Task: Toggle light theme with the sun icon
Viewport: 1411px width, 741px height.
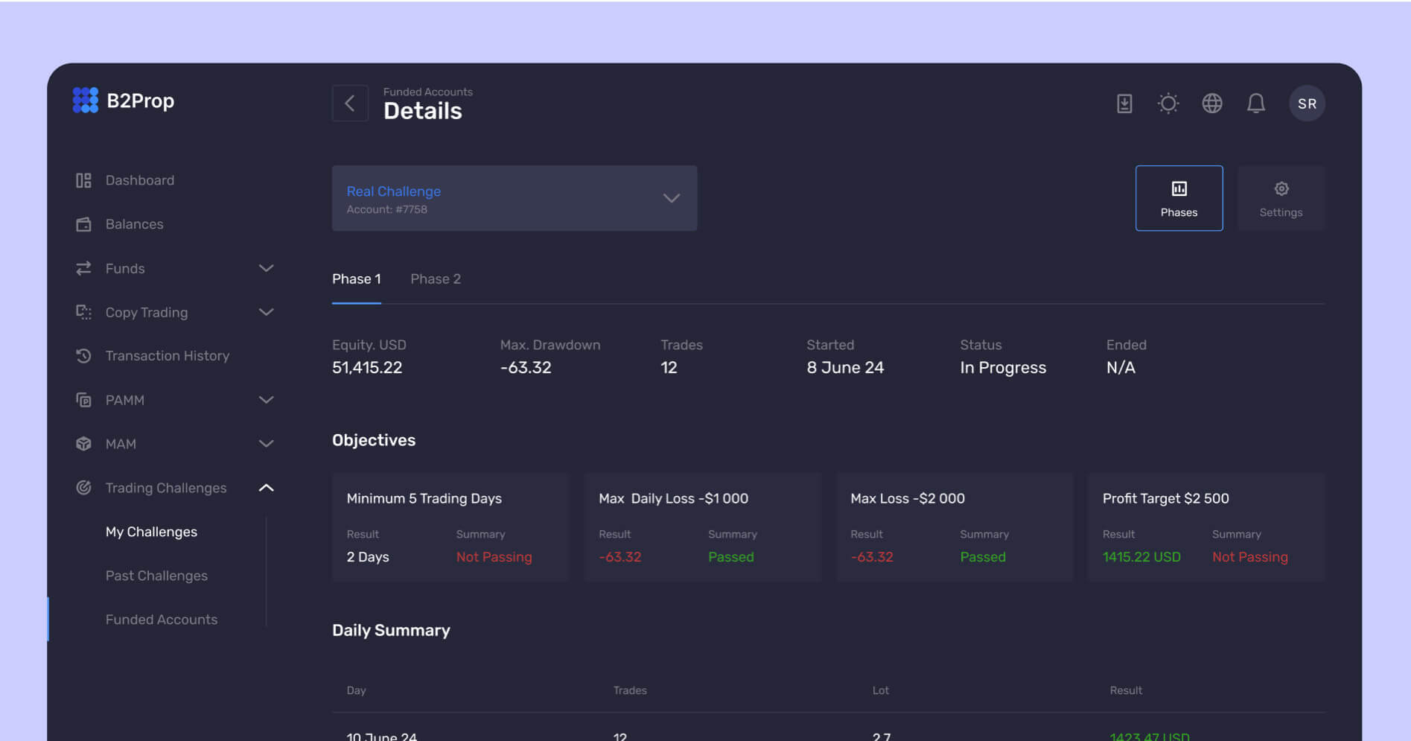Action: pyautogui.click(x=1168, y=104)
